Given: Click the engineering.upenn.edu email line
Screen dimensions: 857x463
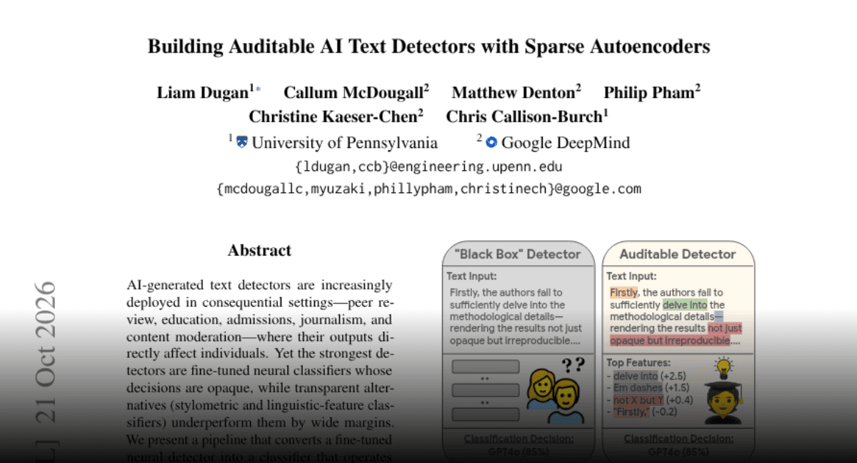Looking at the screenshot, I should 428,167.
